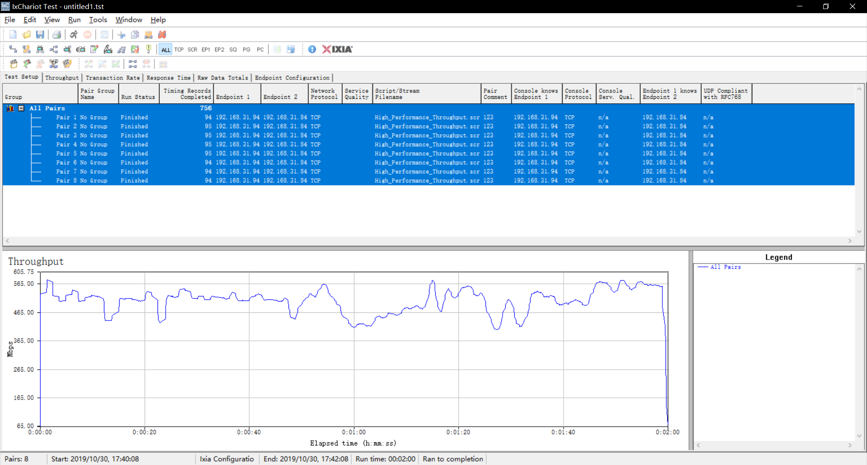Screen dimensions: 867x465
Task: Click the checkered flag with blue nodes
Action: (54, 64)
